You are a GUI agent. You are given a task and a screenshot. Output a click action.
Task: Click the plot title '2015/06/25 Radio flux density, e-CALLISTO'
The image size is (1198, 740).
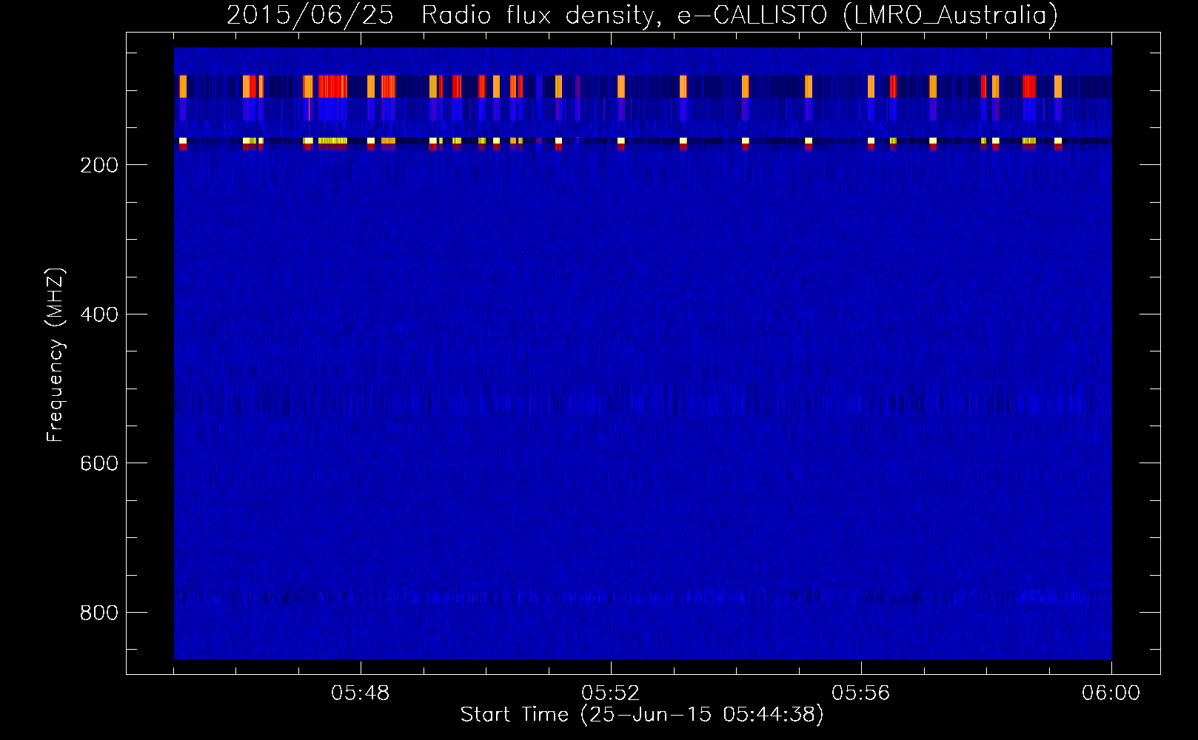click(x=642, y=15)
